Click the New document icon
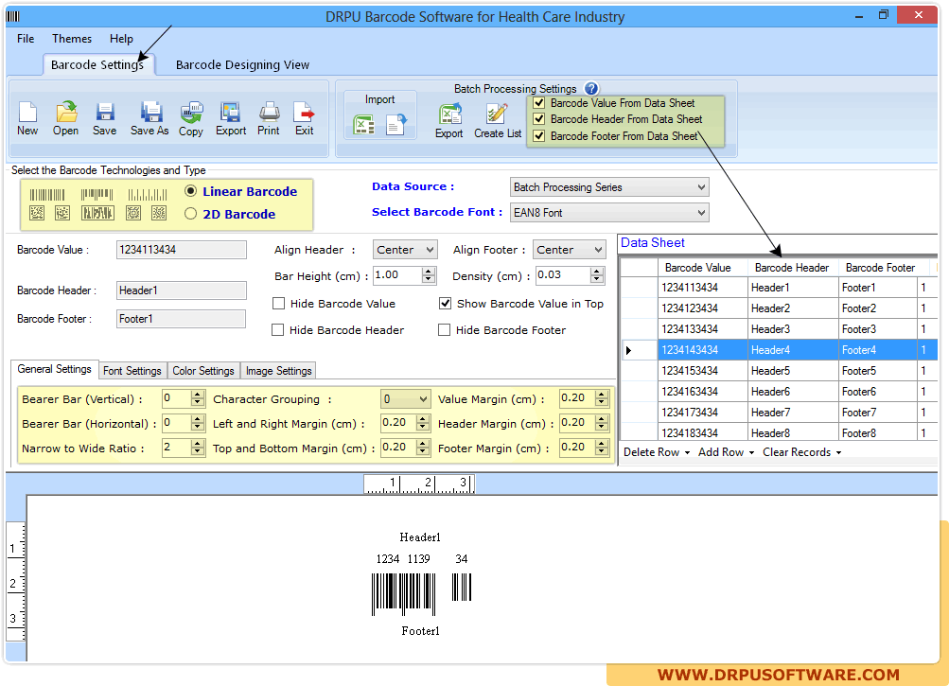949x686 pixels. click(27, 113)
